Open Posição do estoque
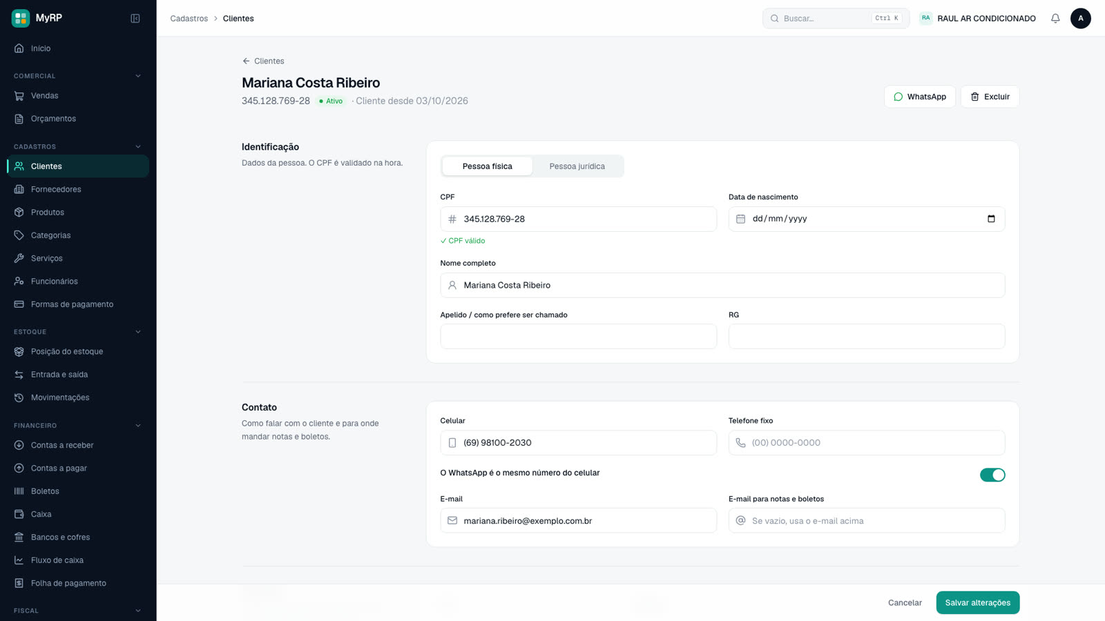 pyautogui.click(x=78, y=352)
